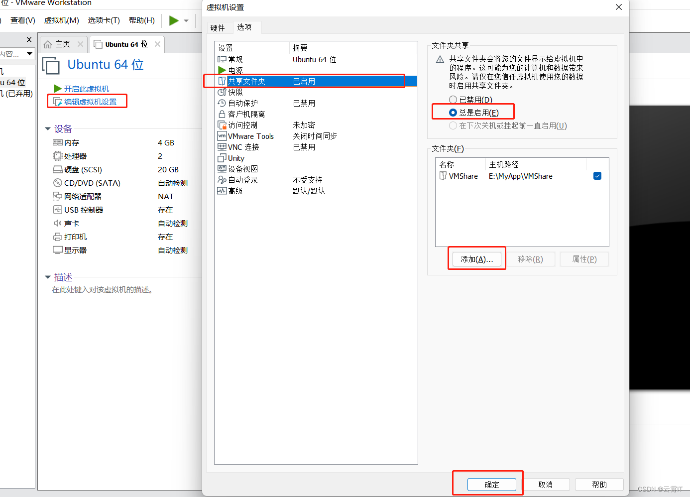
Task: Select the VMShare folder entry icon
Action: point(443,176)
